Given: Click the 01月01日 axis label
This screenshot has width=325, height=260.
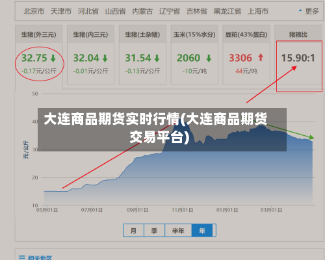Looking at the screenshot, I should tap(227, 210).
